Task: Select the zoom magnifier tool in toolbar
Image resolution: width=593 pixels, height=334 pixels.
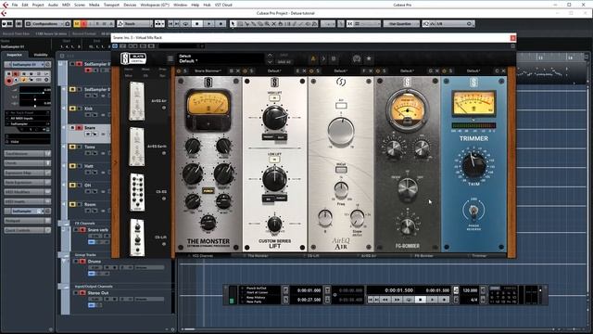Action: tap(267, 23)
